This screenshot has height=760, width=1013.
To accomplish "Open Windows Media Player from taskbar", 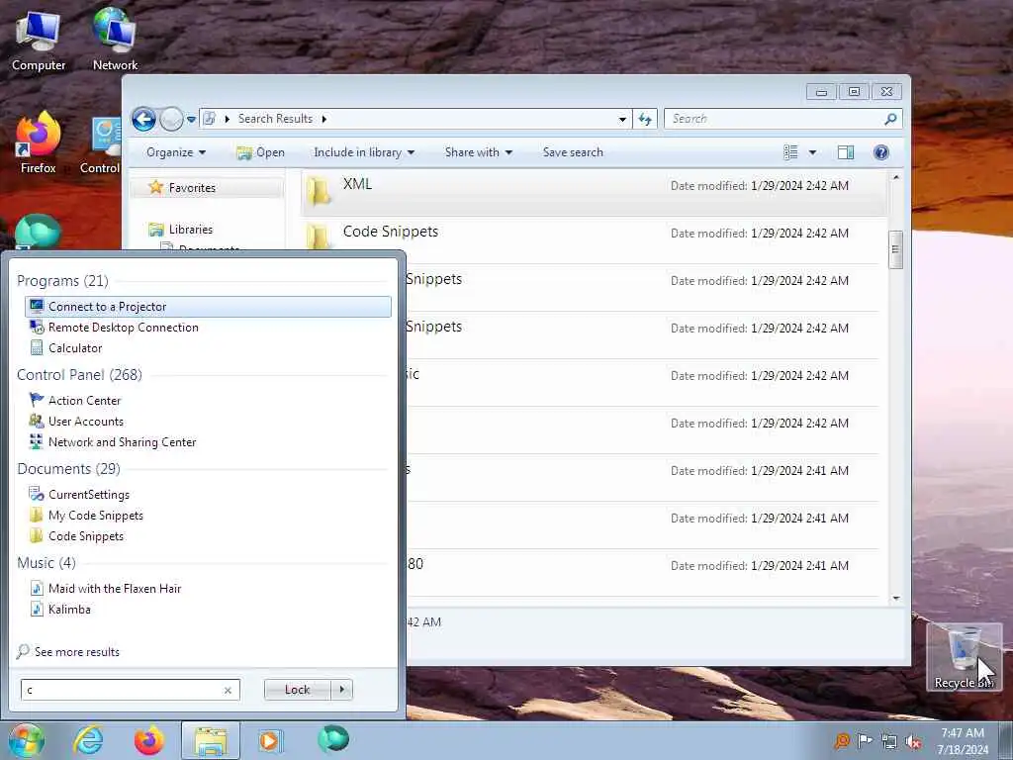I will (x=269, y=740).
